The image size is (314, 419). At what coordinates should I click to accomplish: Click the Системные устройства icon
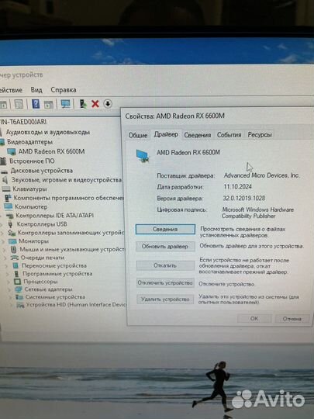tap(19, 297)
